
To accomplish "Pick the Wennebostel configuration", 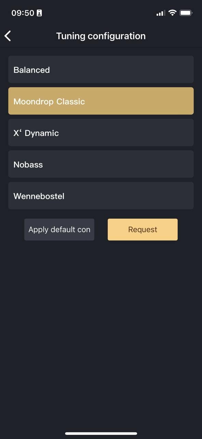I will click(x=101, y=195).
